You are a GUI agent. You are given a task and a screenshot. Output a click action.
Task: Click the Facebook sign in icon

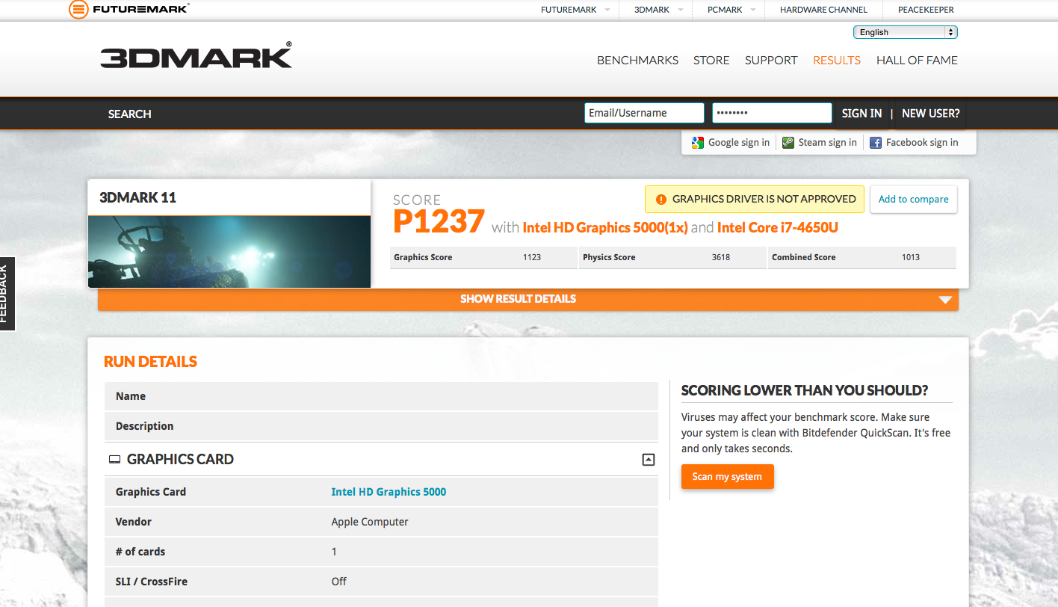point(876,143)
